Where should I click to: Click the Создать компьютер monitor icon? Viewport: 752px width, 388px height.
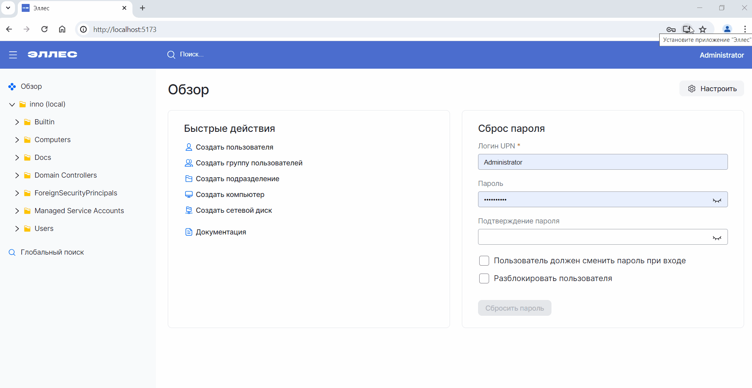[189, 194]
